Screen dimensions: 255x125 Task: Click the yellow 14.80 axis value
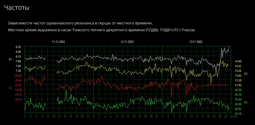[238, 61]
